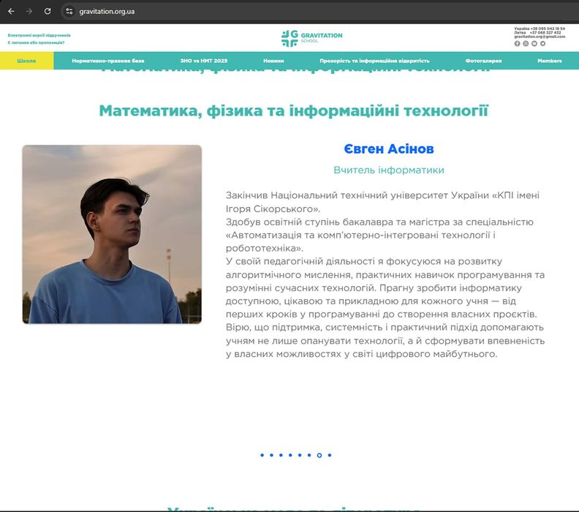
Task: Click the Lithuania phone number +37 068
Action: point(545,32)
